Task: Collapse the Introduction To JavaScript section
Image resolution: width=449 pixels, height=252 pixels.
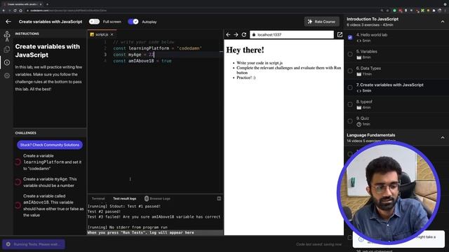Action: (443, 22)
